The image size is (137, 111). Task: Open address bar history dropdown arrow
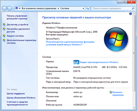pos(83,8)
